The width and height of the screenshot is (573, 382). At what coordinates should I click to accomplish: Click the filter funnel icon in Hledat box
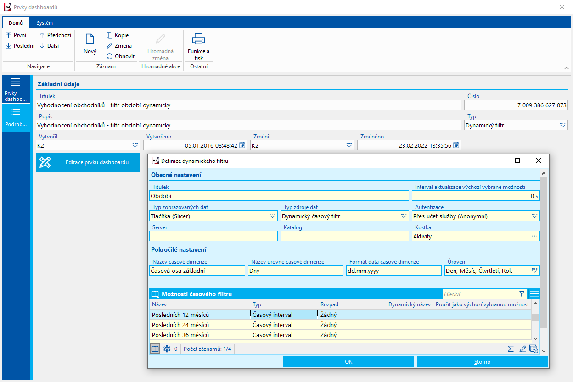point(522,294)
